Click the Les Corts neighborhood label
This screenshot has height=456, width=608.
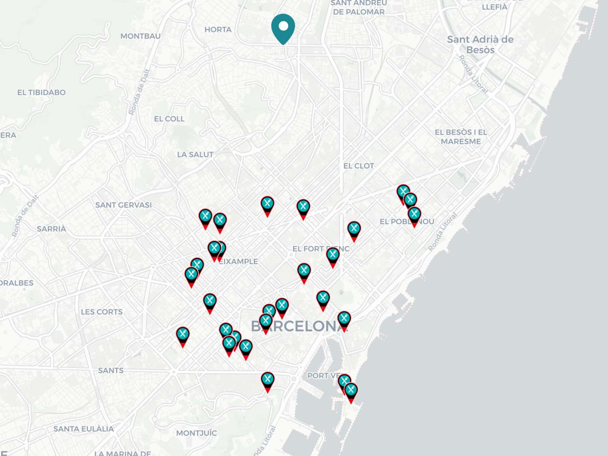click(x=102, y=312)
